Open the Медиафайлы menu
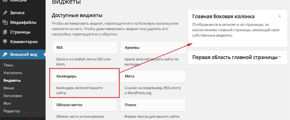The height and width of the screenshot is (120, 290). [x=23, y=22]
